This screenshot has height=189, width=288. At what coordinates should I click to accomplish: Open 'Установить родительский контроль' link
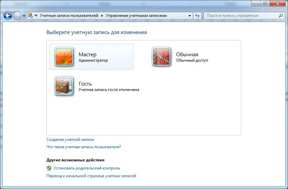(87, 168)
